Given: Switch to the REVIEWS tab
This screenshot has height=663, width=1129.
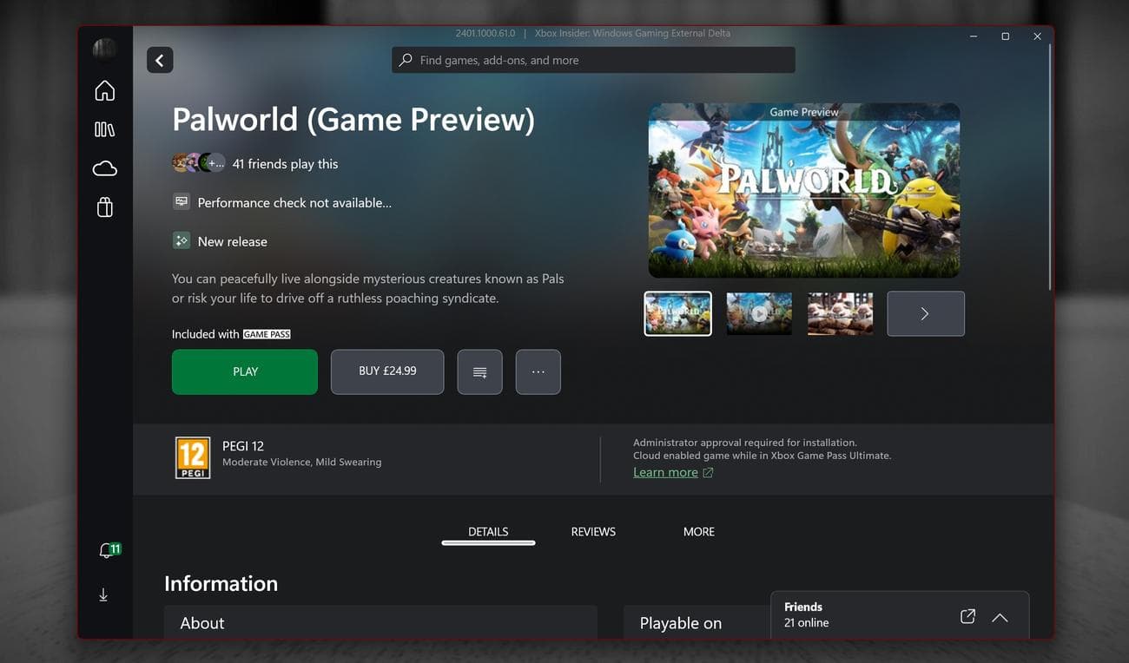Looking at the screenshot, I should (x=592, y=531).
